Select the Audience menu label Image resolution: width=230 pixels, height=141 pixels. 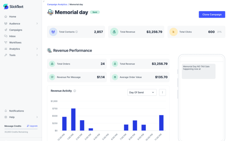[15, 23]
